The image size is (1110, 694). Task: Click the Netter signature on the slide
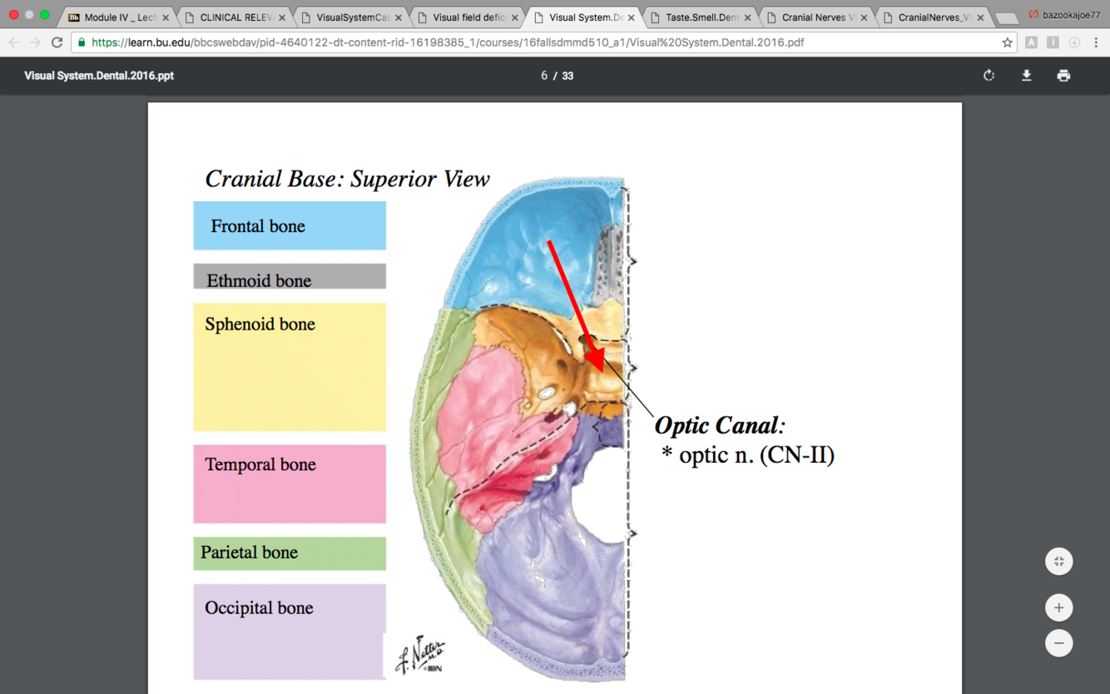click(x=421, y=656)
